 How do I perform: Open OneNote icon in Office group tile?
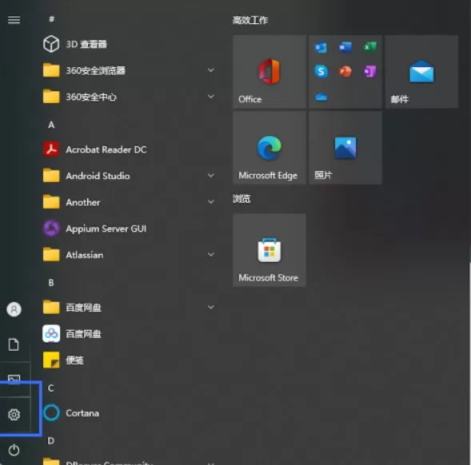(370, 71)
